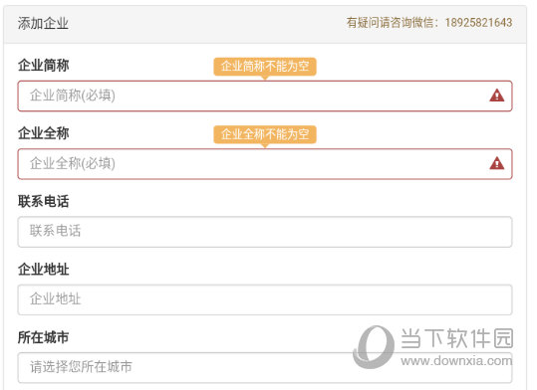537x390 pixels.
Task: Click the 添加企业 panel title
Action: 43,24
